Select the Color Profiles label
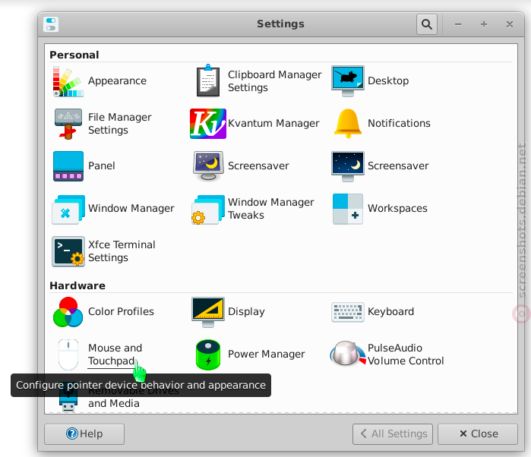The width and height of the screenshot is (531, 457). (121, 311)
